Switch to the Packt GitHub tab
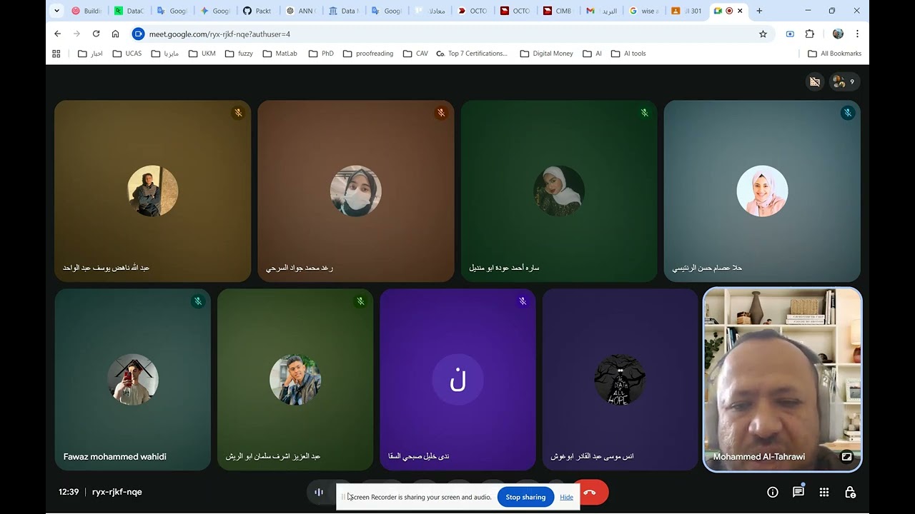Viewport: 915px width, 514px height. click(257, 11)
